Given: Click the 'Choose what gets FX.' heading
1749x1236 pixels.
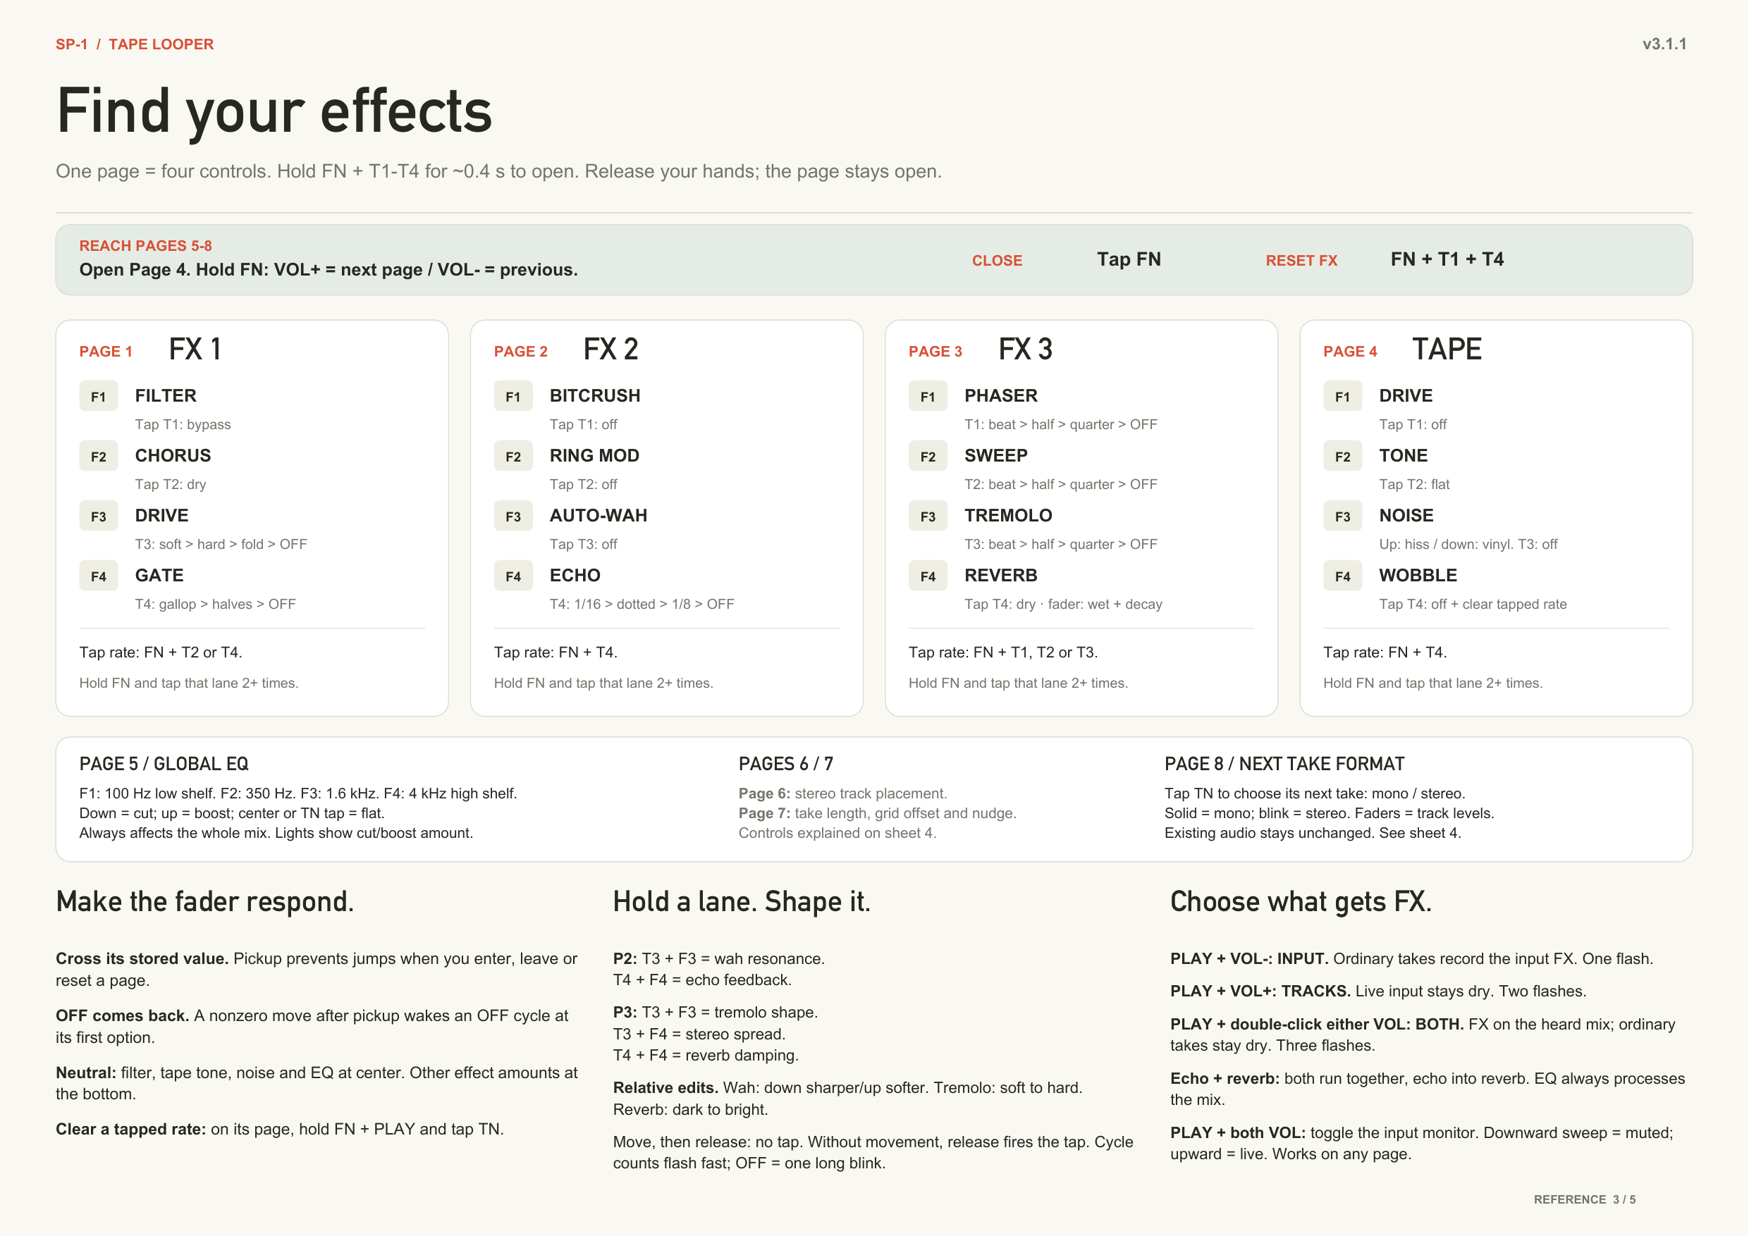Looking at the screenshot, I should (1301, 902).
